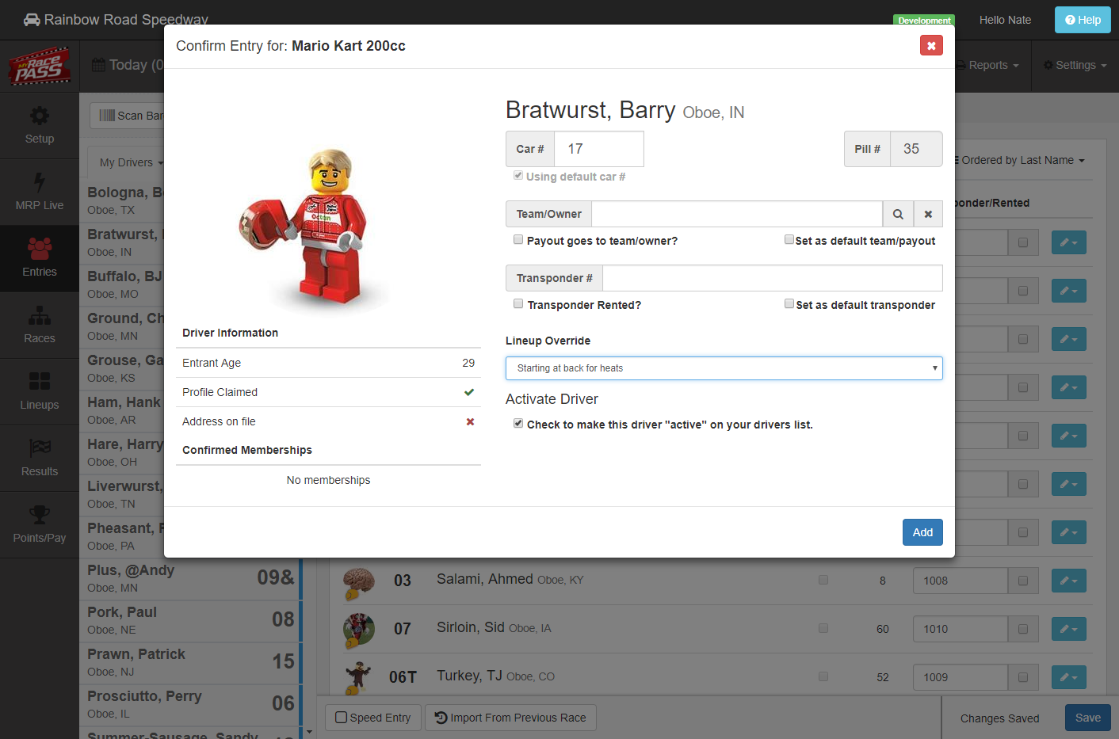
Task: Open edit menu for Sirloin, Sid row
Action: click(1068, 629)
